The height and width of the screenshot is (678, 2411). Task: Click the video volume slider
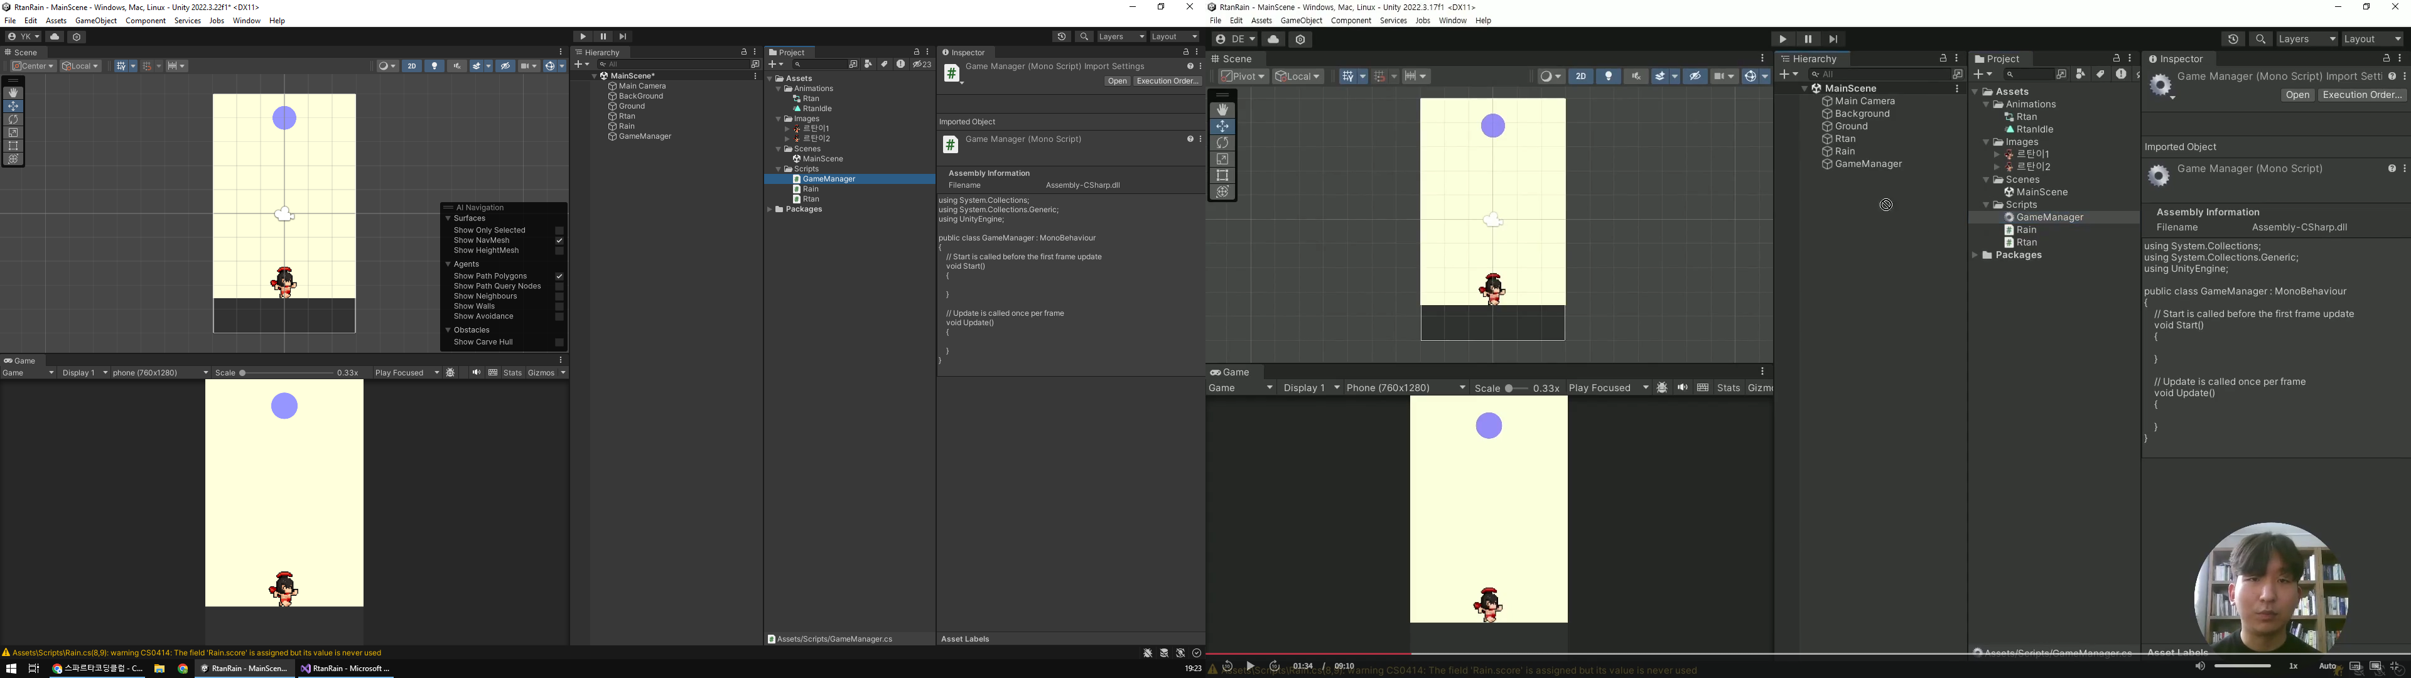[2243, 666]
